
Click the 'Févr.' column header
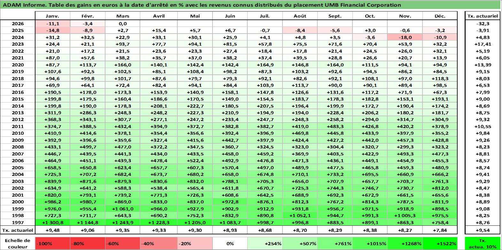click(88, 16)
